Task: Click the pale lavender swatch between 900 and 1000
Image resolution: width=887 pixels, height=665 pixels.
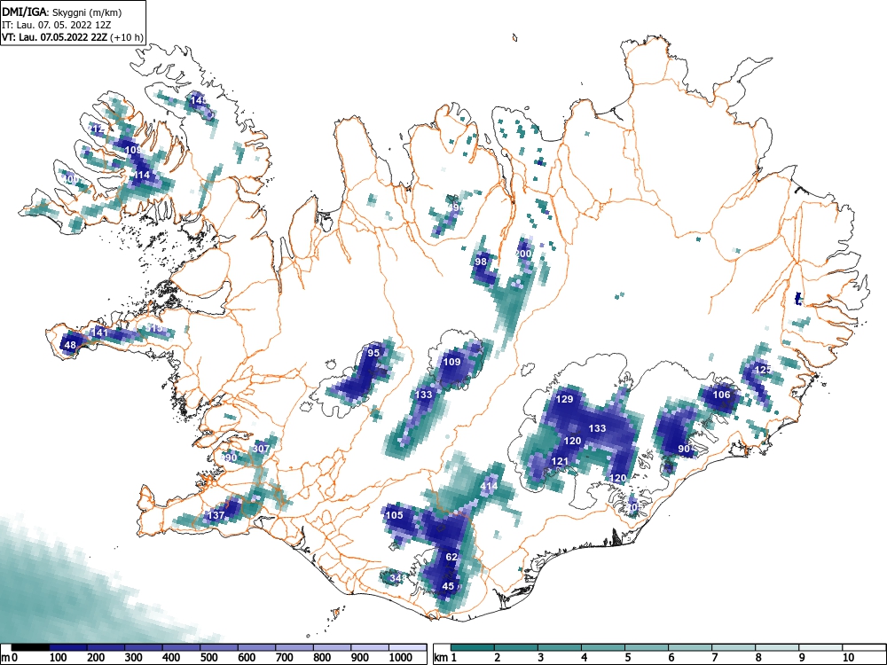Action: (370, 647)
